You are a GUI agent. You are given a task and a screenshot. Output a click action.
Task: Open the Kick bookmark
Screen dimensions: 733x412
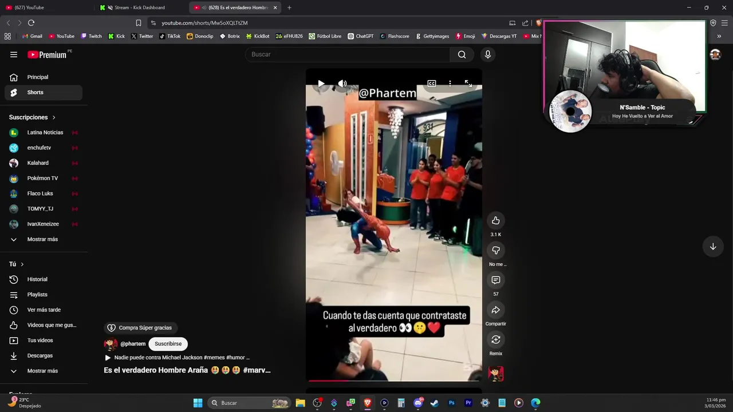[116, 36]
